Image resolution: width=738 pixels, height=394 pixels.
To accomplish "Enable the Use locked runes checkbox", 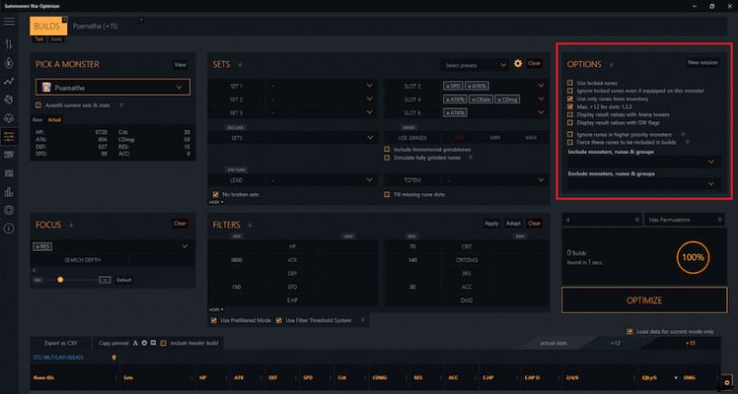I will [x=570, y=83].
